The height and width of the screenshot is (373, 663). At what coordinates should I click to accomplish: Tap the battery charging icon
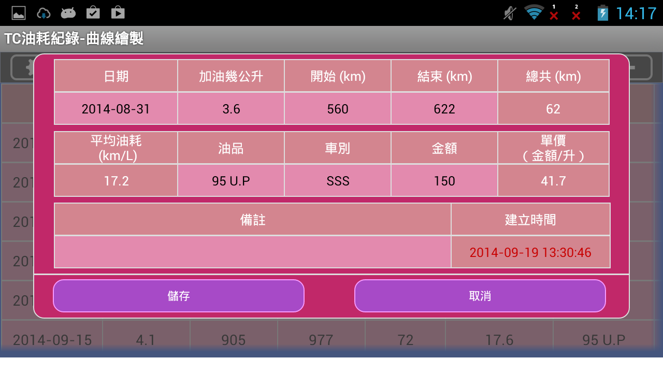[x=603, y=13]
